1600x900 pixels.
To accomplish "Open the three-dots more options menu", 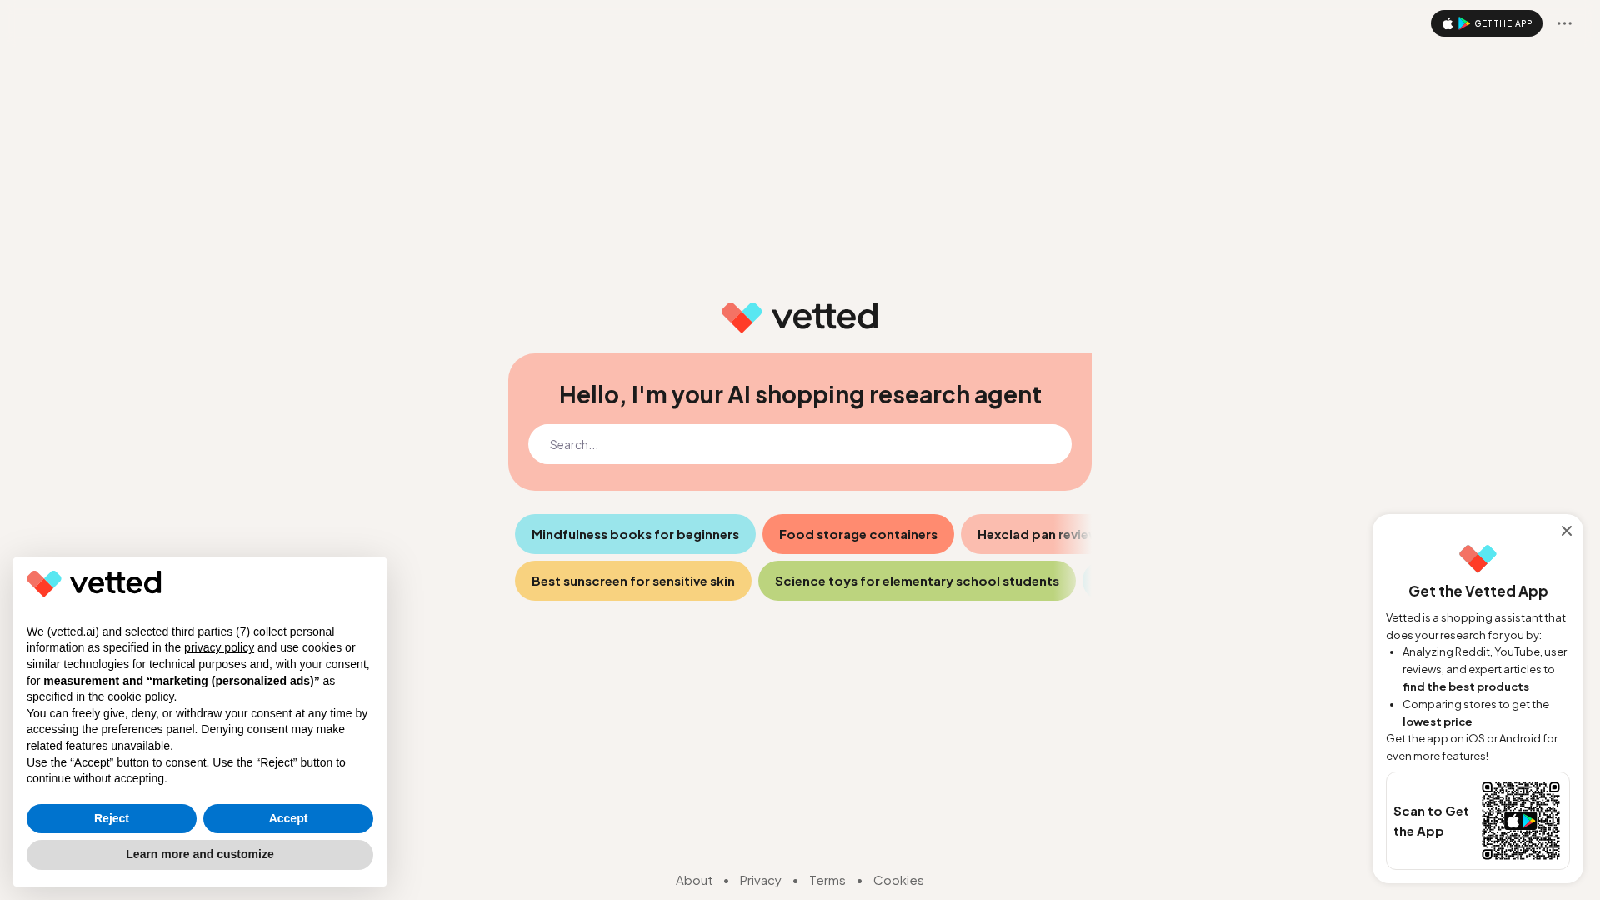I will (1564, 23).
